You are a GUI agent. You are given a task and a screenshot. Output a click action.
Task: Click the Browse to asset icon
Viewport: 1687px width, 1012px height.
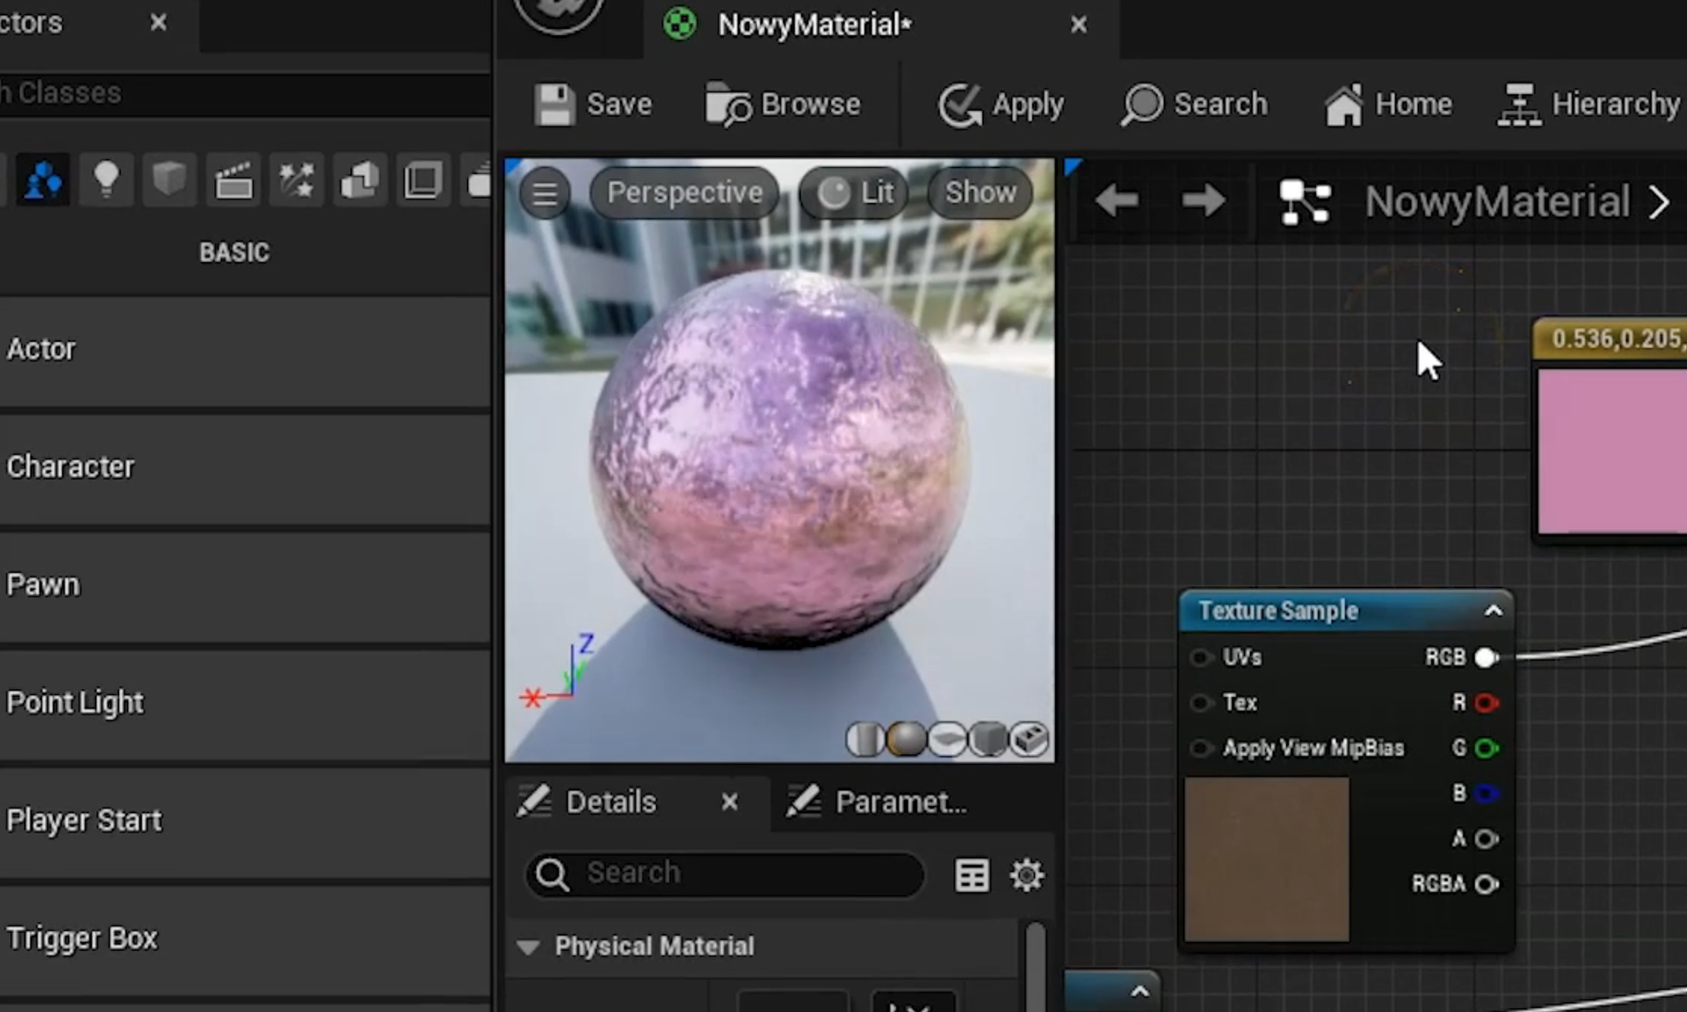(728, 105)
